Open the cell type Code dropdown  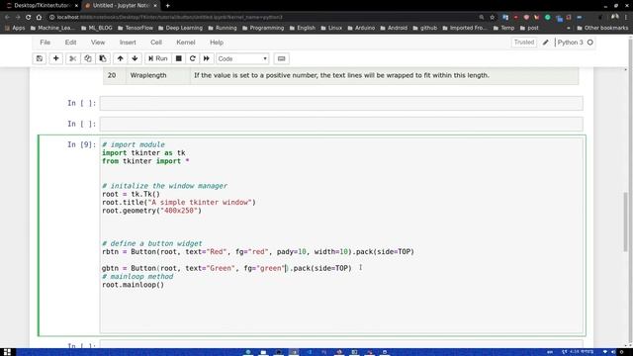coord(242,59)
